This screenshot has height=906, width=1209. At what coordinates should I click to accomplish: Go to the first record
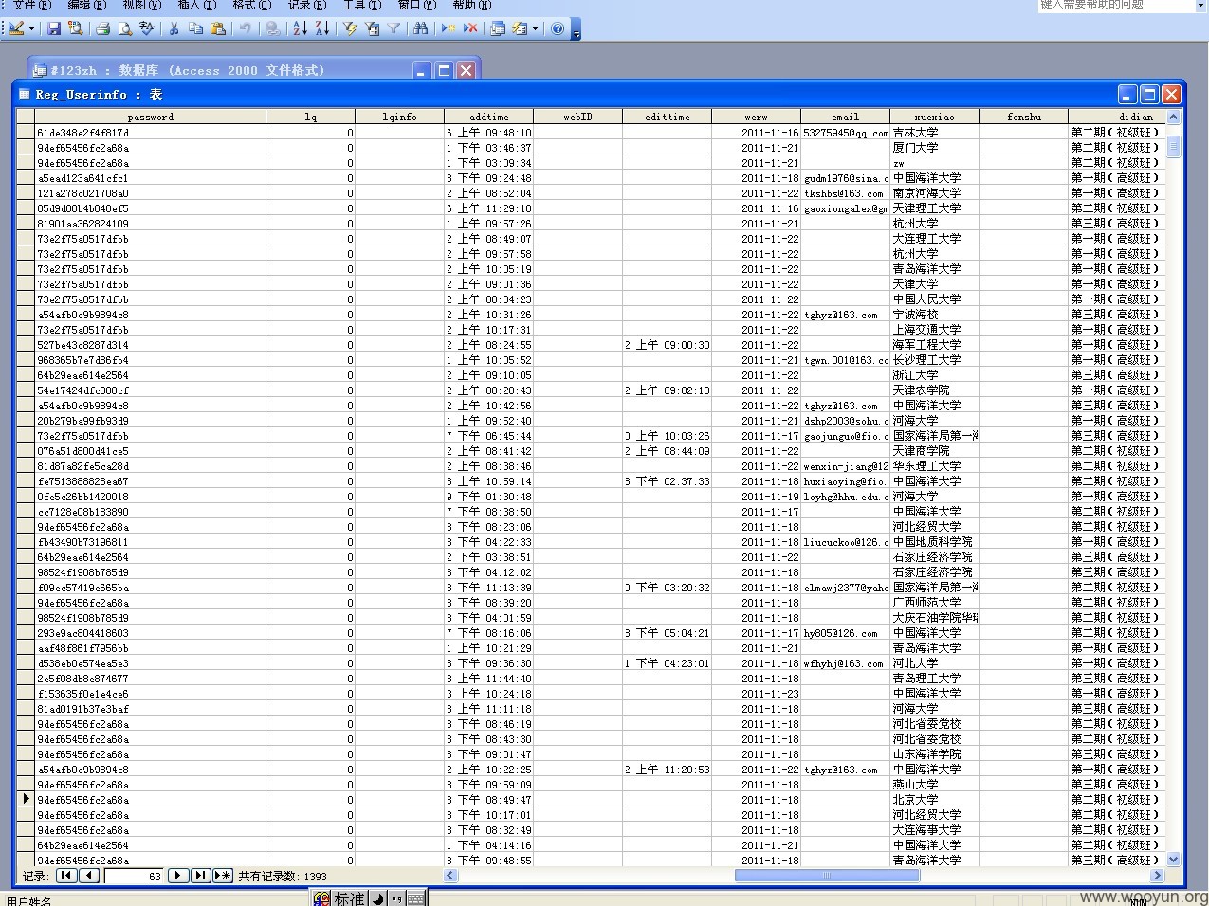click(66, 876)
